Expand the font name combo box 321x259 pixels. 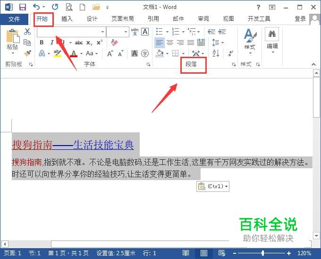[102, 32]
